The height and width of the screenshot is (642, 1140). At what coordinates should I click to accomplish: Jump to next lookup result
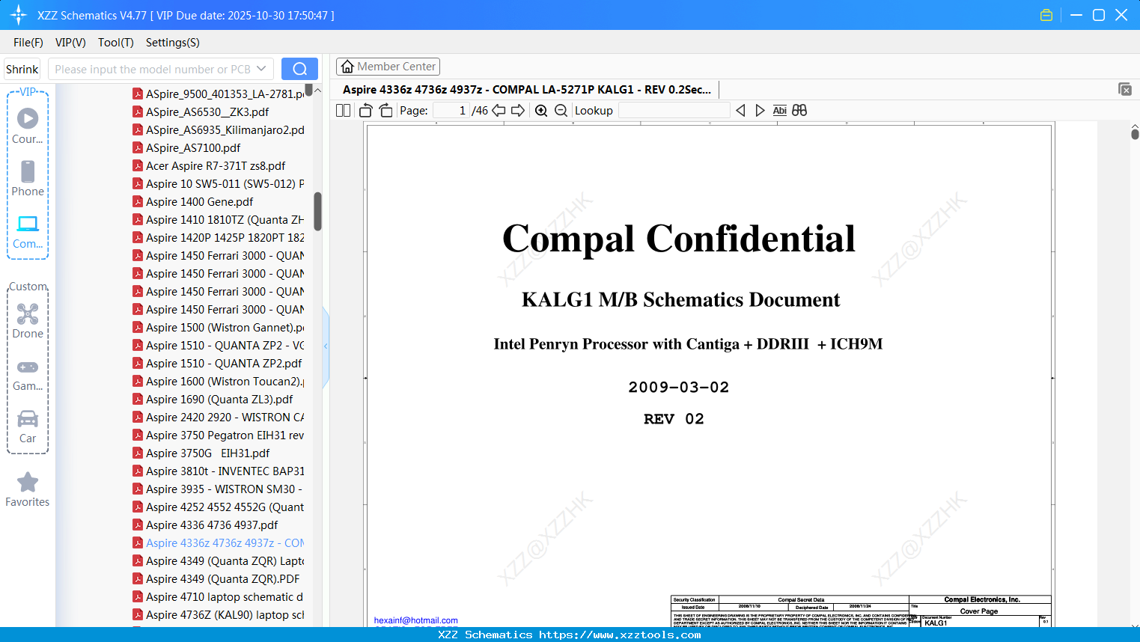pos(760,111)
